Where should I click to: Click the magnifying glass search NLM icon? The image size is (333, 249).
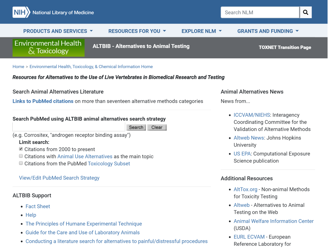[306, 12]
